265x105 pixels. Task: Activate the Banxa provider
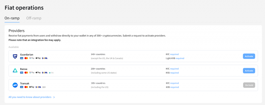(249, 71)
